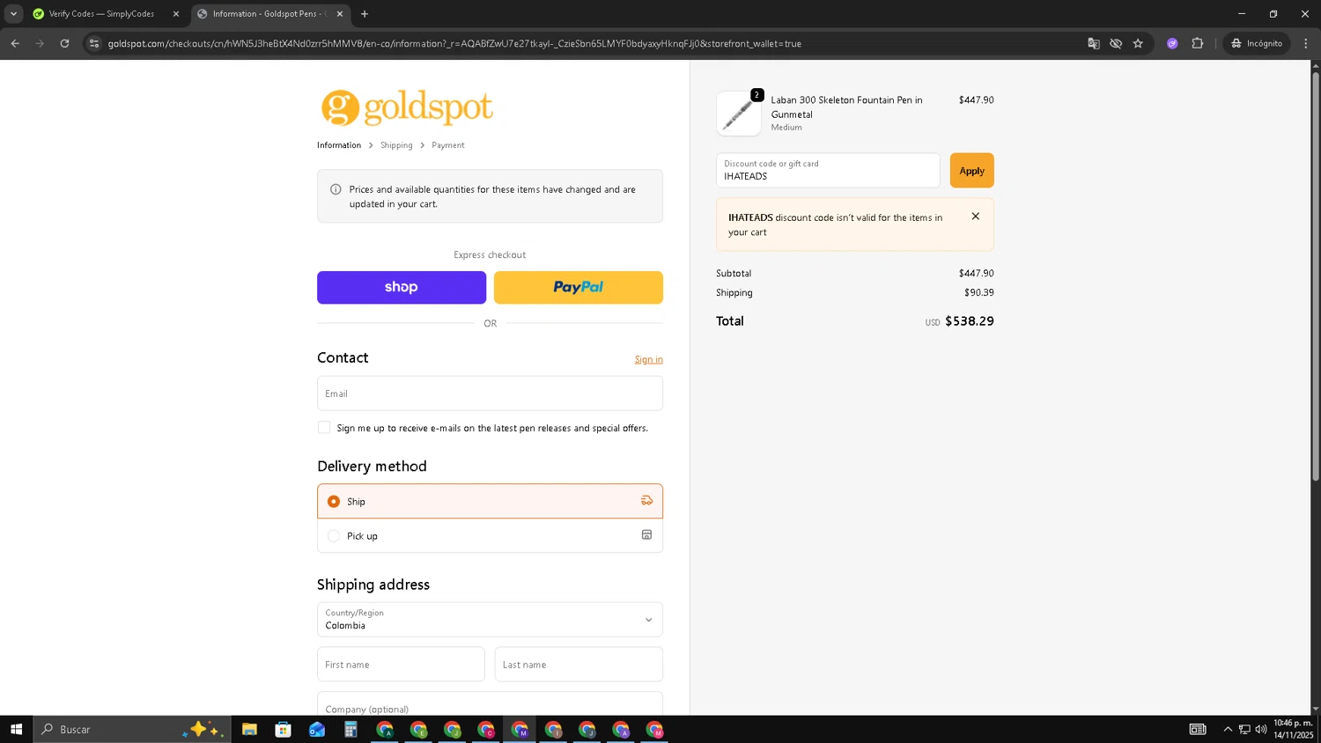Click the Apply discount button
Screen dimensions: 1321x743
[971, 171]
